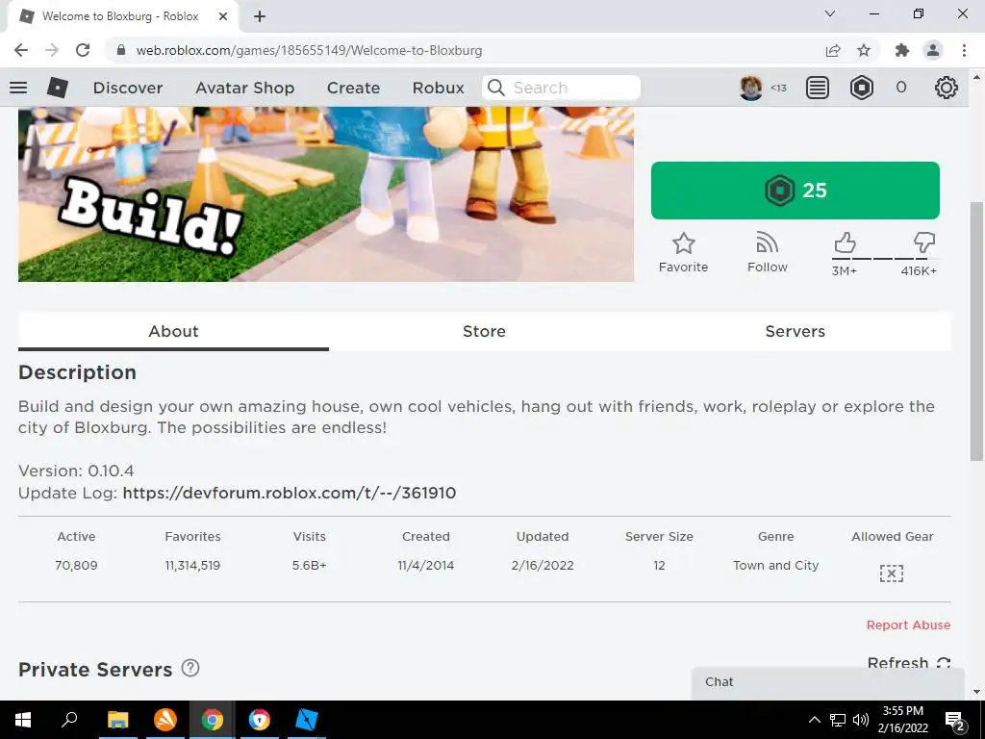Viewport: 985px width, 739px height.
Task: Buy game access for 25 Robux
Action: (x=795, y=191)
